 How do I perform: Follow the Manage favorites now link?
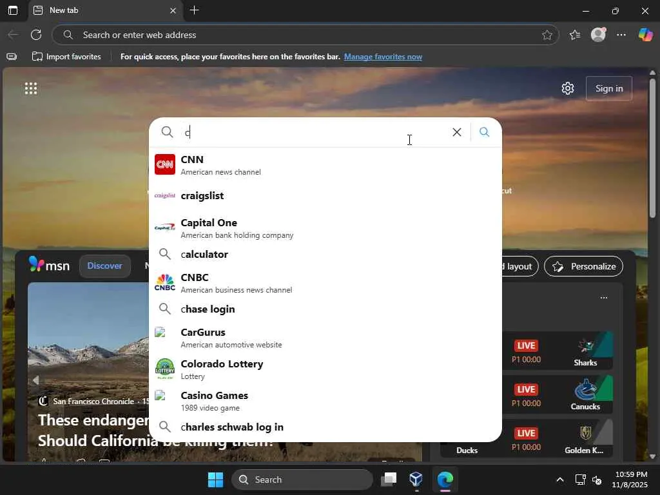[x=383, y=57]
